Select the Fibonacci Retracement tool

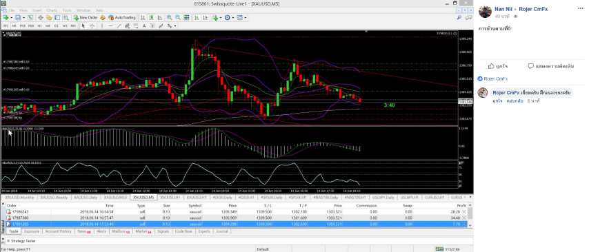[136, 26]
